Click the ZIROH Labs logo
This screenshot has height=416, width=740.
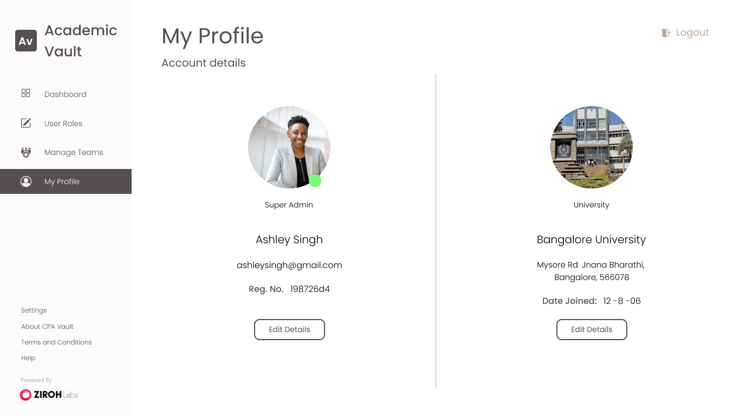coord(49,395)
